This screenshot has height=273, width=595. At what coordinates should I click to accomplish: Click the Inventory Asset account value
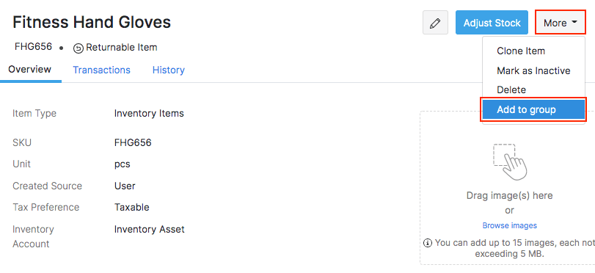[149, 230]
